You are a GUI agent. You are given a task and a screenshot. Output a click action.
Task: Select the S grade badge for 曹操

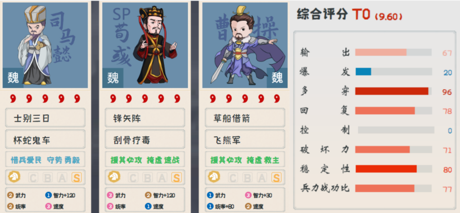point(276,177)
